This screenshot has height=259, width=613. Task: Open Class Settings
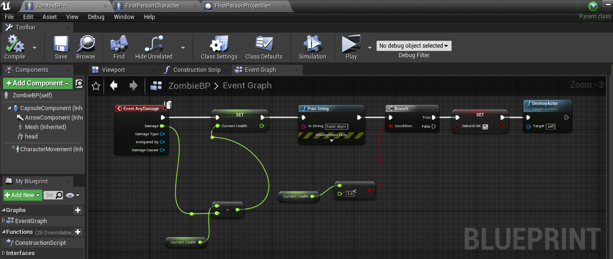[219, 48]
